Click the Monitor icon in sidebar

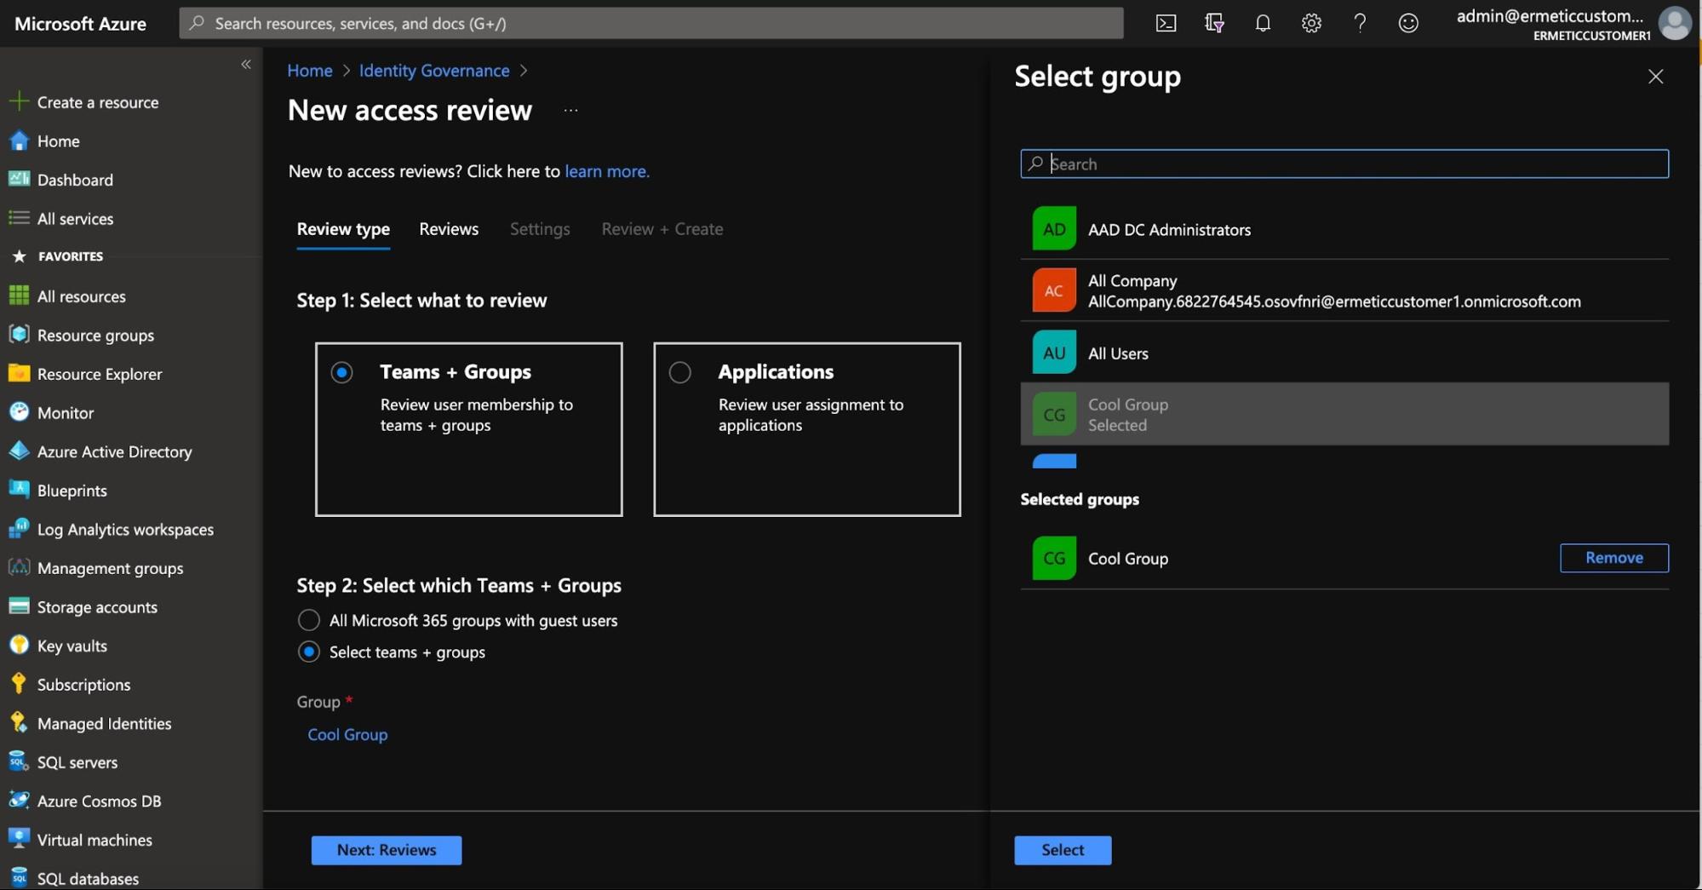(19, 412)
